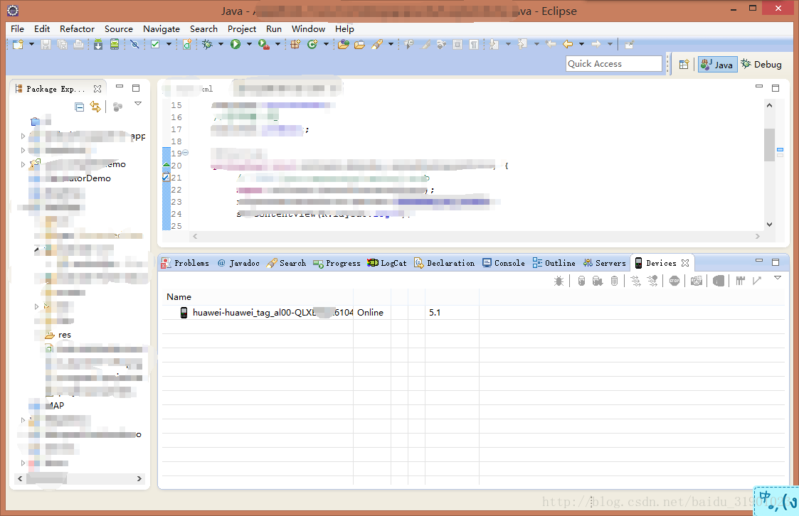Image resolution: width=799 pixels, height=516 pixels.
Task: Open the New Java Class dropdown arrow
Action: 326,45
